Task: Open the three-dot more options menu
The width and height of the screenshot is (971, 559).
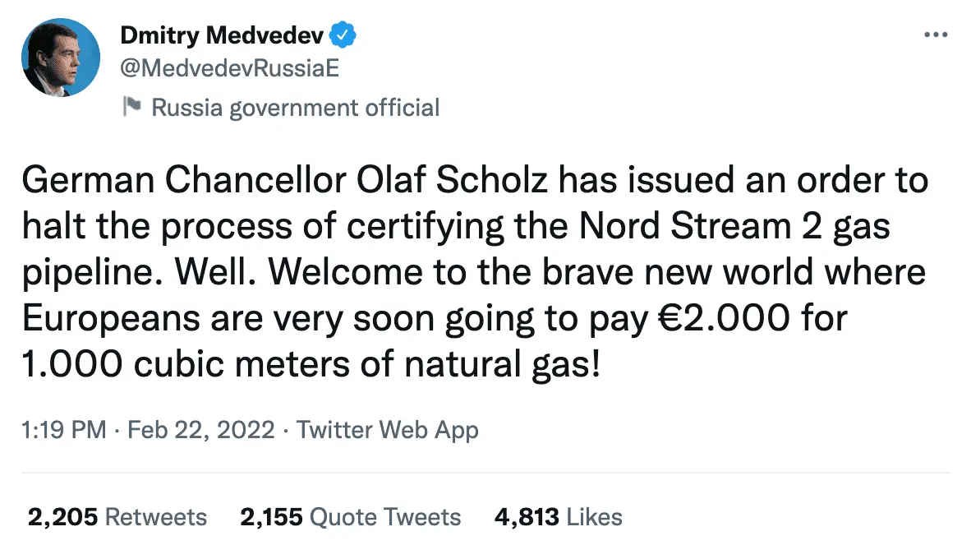Action: 936,35
